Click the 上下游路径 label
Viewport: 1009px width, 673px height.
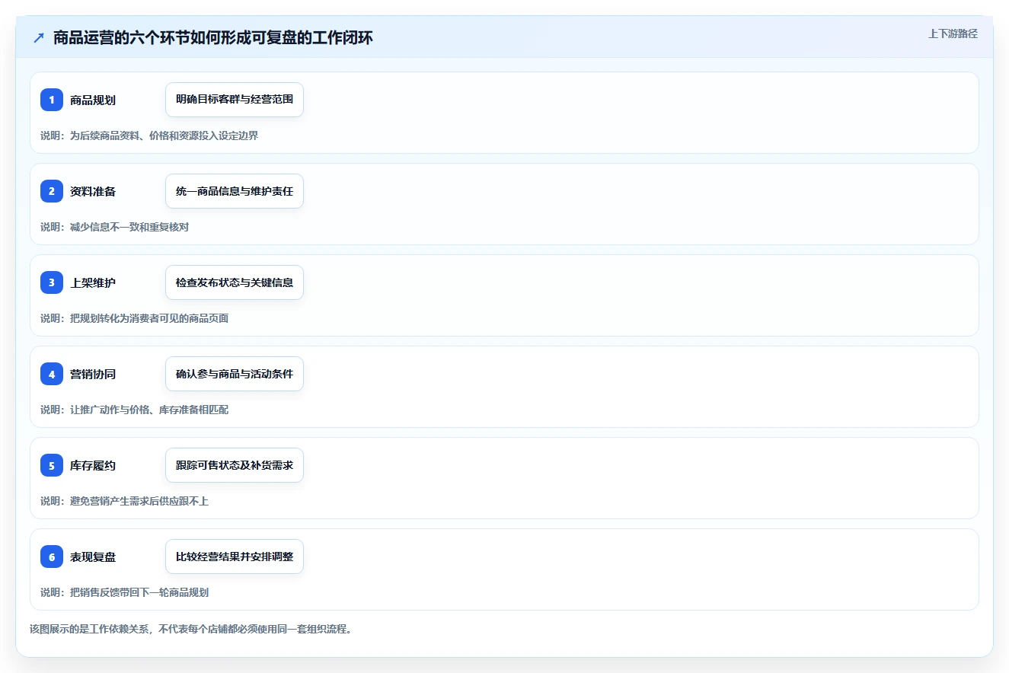[953, 33]
